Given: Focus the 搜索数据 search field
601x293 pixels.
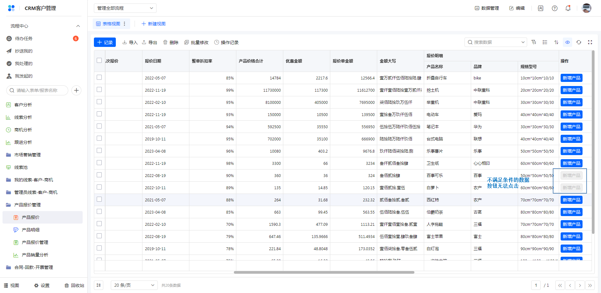Looking at the screenshot, I should [x=496, y=42].
